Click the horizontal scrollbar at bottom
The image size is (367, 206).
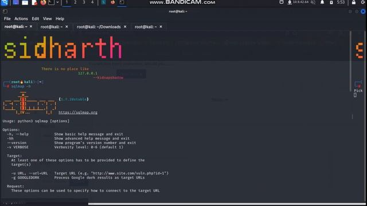[227, 204]
